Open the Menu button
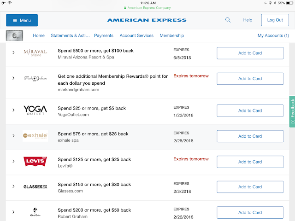The image size is (295, 221). tap(22, 20)
